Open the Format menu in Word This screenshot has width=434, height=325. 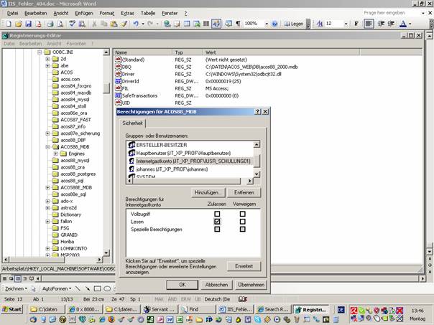(x=107, y=13)
